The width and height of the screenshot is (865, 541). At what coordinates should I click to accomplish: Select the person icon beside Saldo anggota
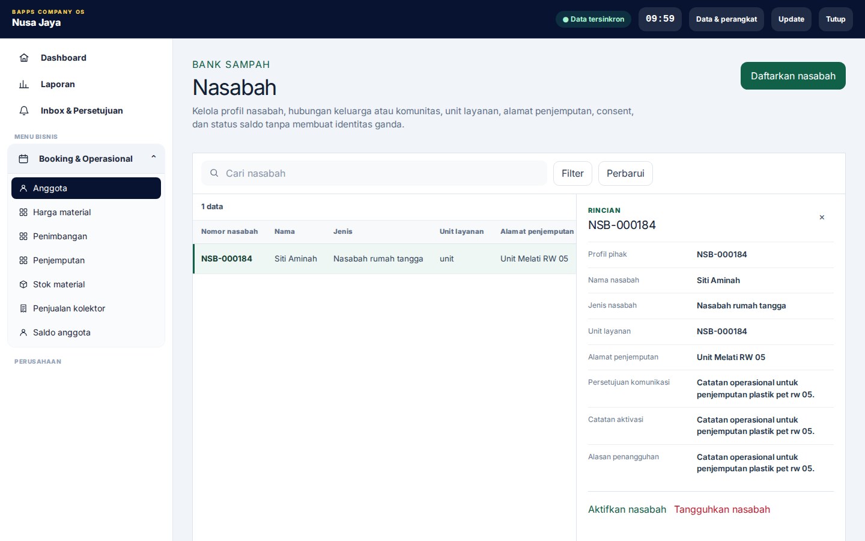[x=23, y=332]
